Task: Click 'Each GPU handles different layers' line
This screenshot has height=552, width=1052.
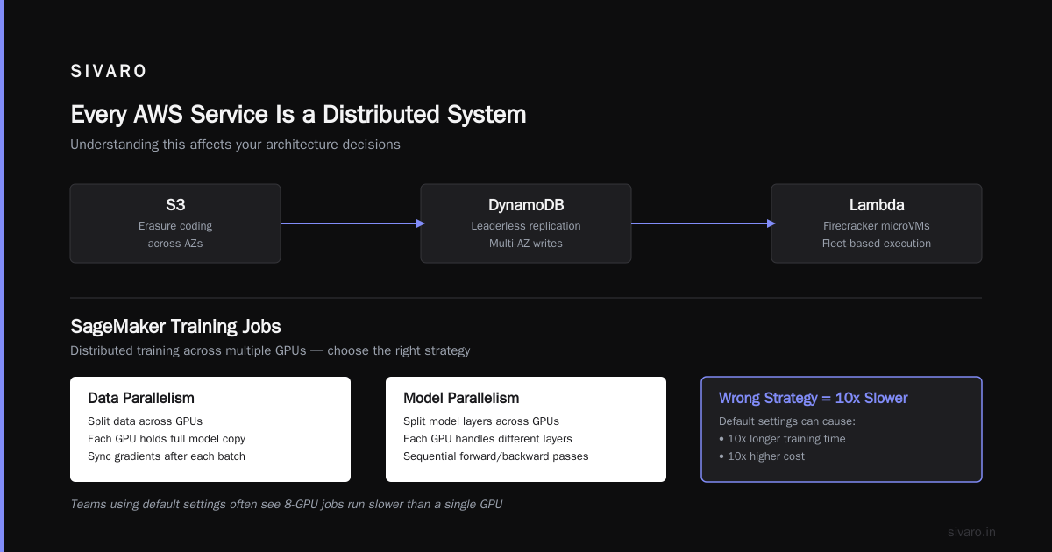Action: tap(487, 439)
